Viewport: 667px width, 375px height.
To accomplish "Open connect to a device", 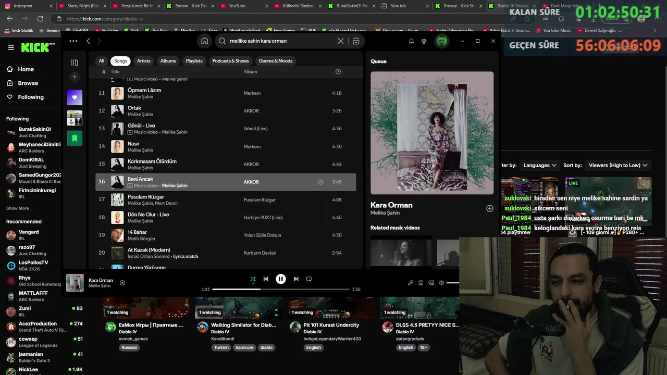I will coord(431,283).
